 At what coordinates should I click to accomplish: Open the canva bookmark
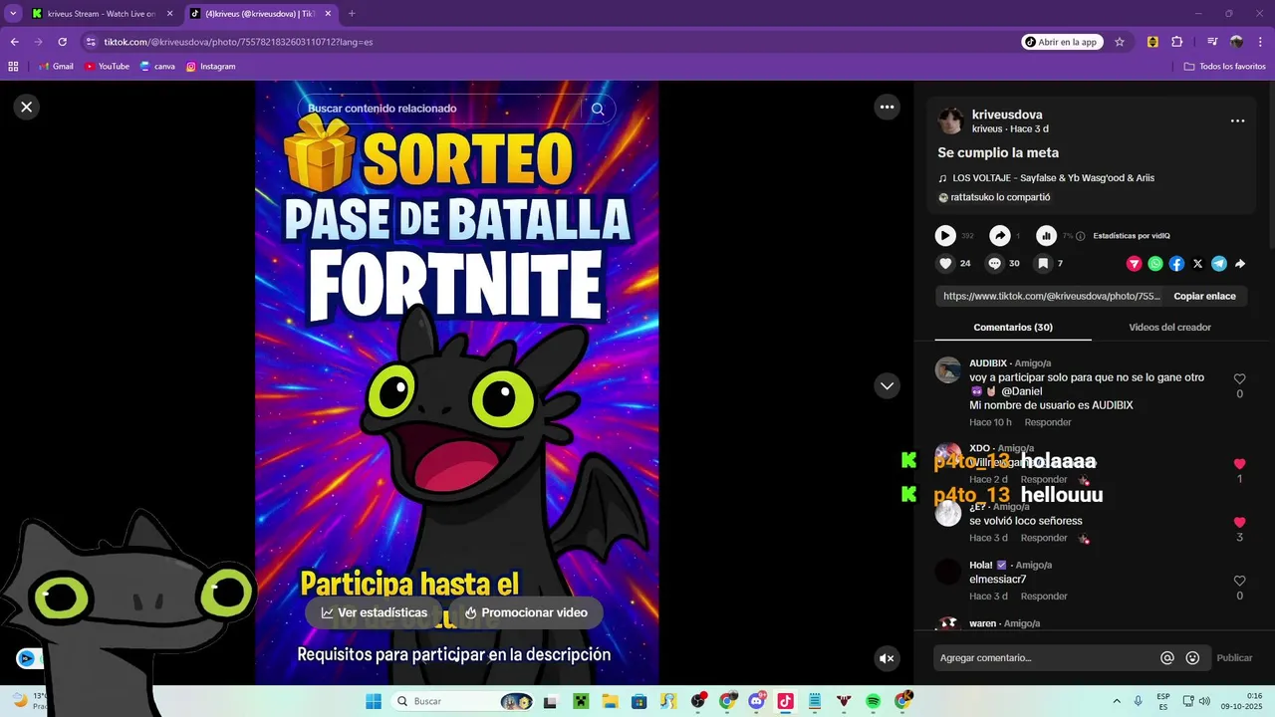click(157, 67)
